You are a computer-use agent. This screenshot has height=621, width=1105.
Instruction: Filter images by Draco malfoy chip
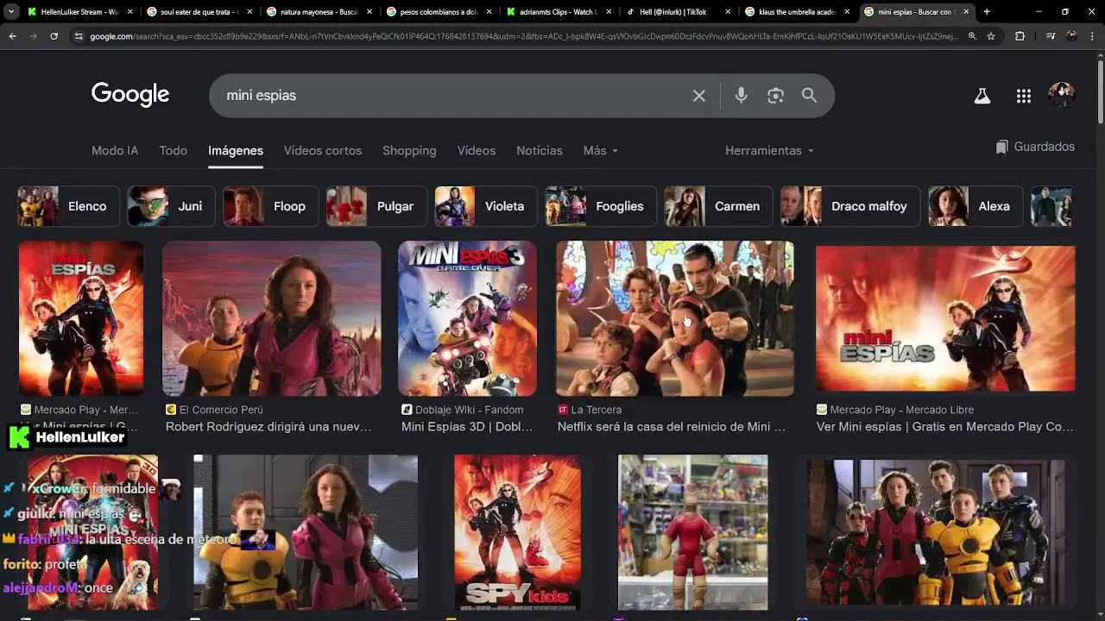(x=851, y=206)
